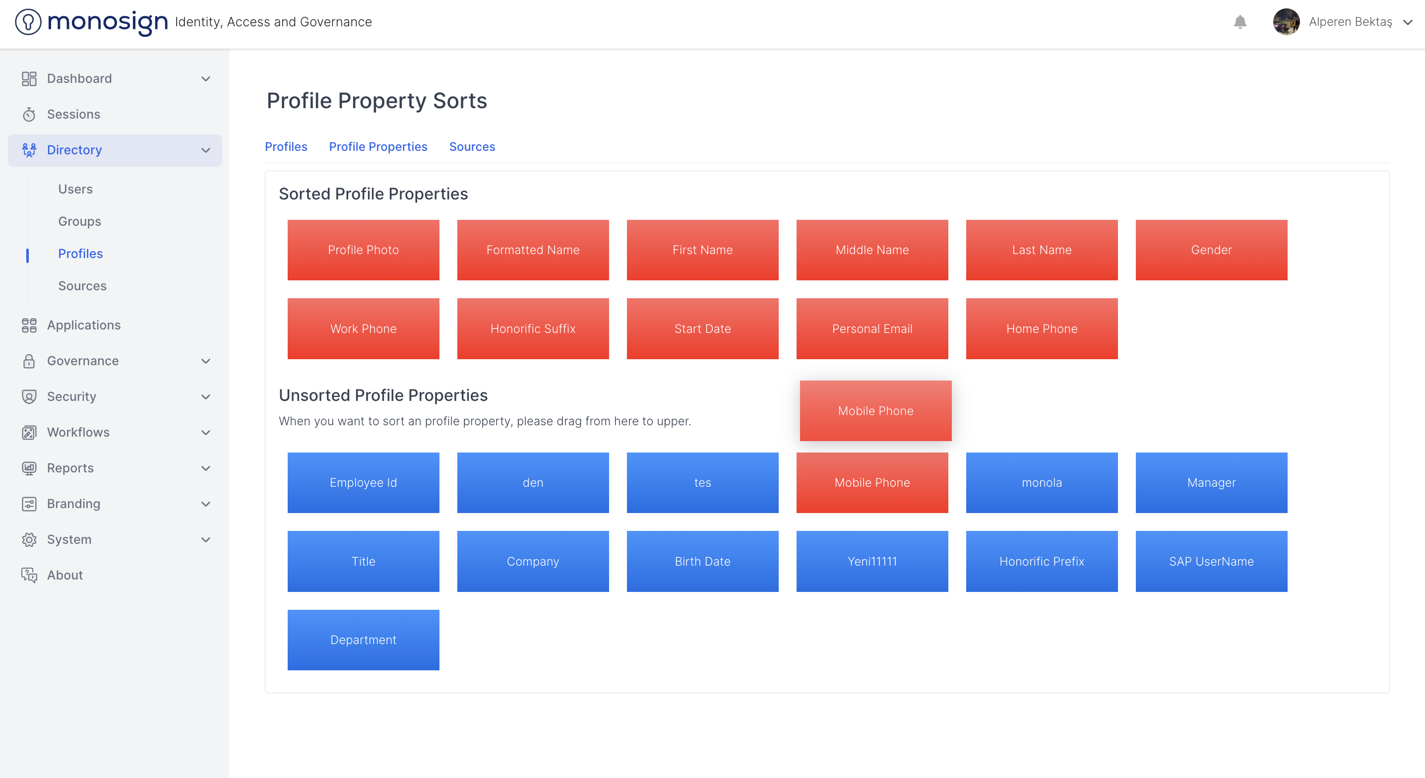Click the Governance lock icon
The height and width of the screenshot is (778, 1425).
coord(29,361)
